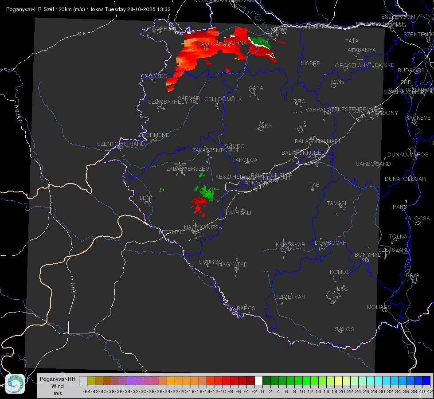Click the KESZTHELY label
The image size is (434, 399).
(231, 176)
